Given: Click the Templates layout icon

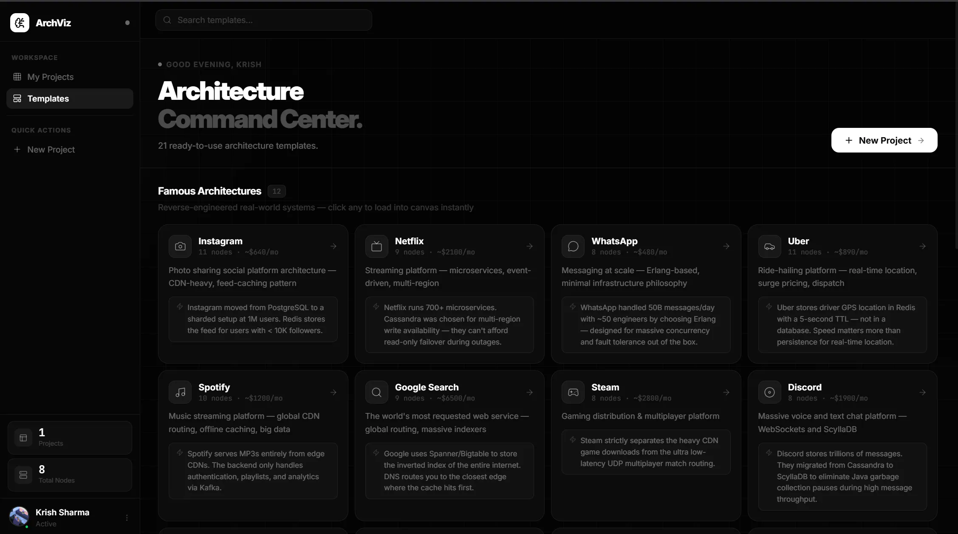Looking at the screenshot, I should pos(17,99).
